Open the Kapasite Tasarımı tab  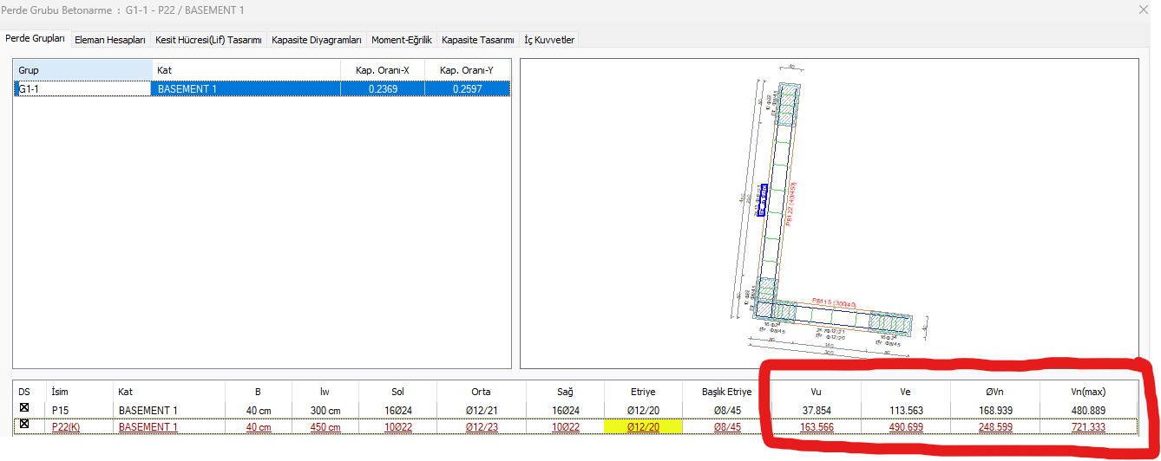477,40
